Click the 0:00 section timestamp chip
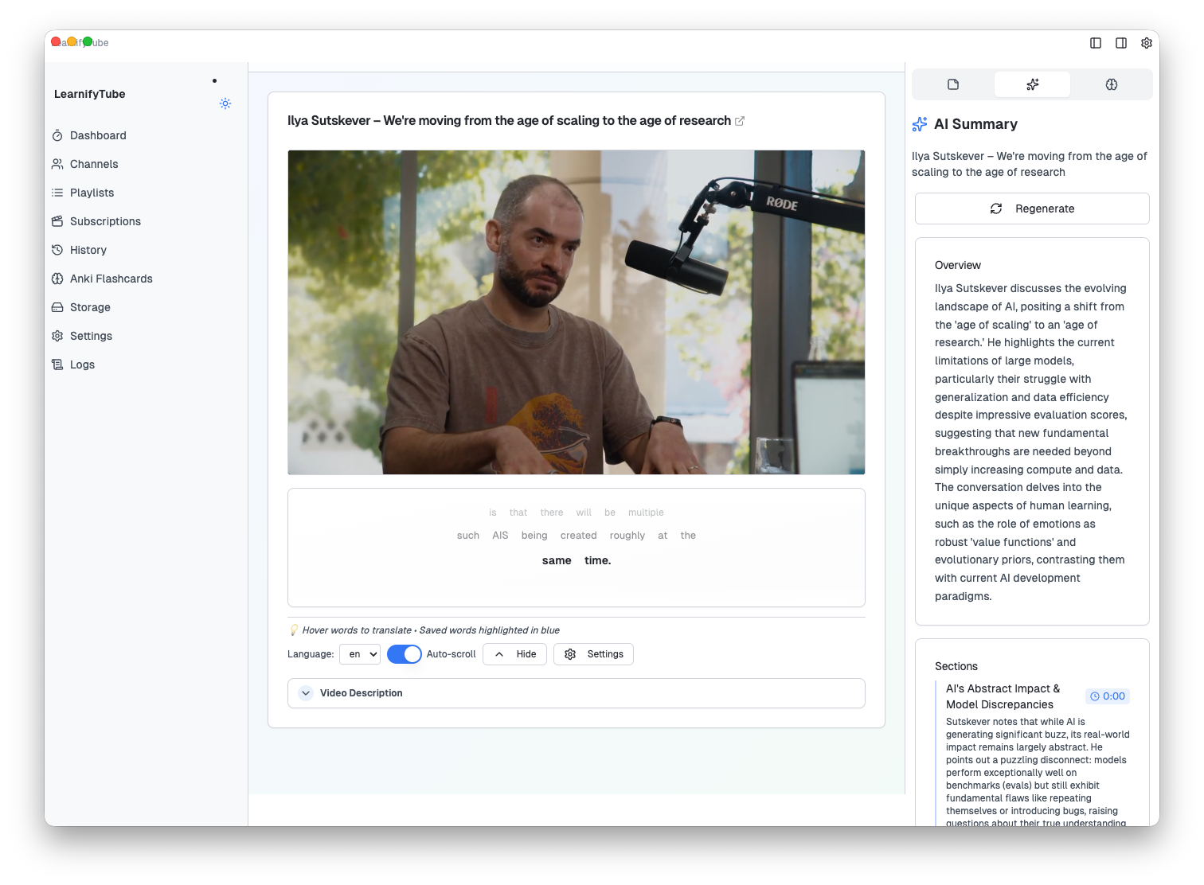The height and width of the screenshot is (885, 1204). [x=1108, y=696]
